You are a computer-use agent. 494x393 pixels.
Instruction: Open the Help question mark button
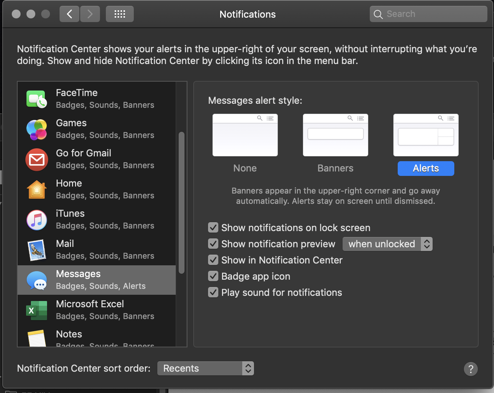(470, 369)
